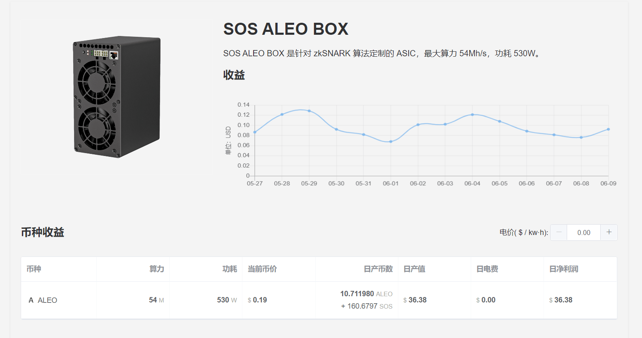
Task: Click the chart data point above 05-27
Action: point(255,132)
